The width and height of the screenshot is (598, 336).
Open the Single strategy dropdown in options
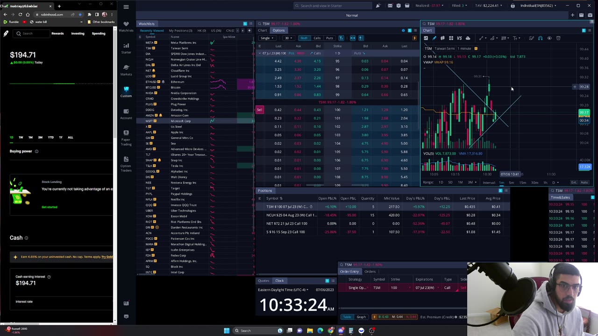tap(267, 38)
